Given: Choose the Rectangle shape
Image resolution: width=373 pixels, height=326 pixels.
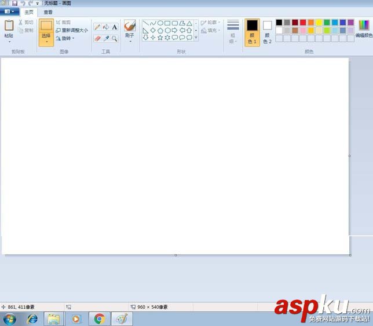Looking at the screenshot, I should (x=167, y=23).
